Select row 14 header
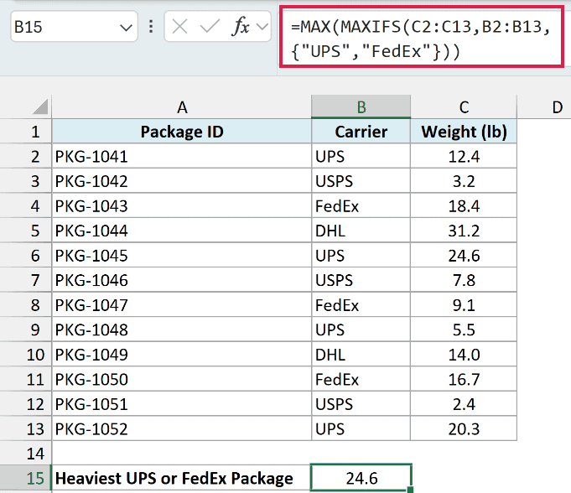 point(26,454)
